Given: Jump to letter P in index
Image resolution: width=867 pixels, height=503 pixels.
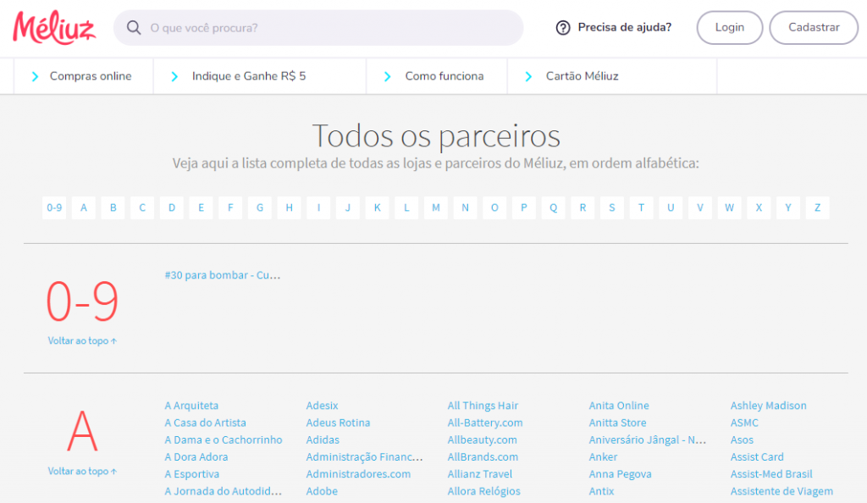Looking at the screenshot, I should [x=523, y=207].
